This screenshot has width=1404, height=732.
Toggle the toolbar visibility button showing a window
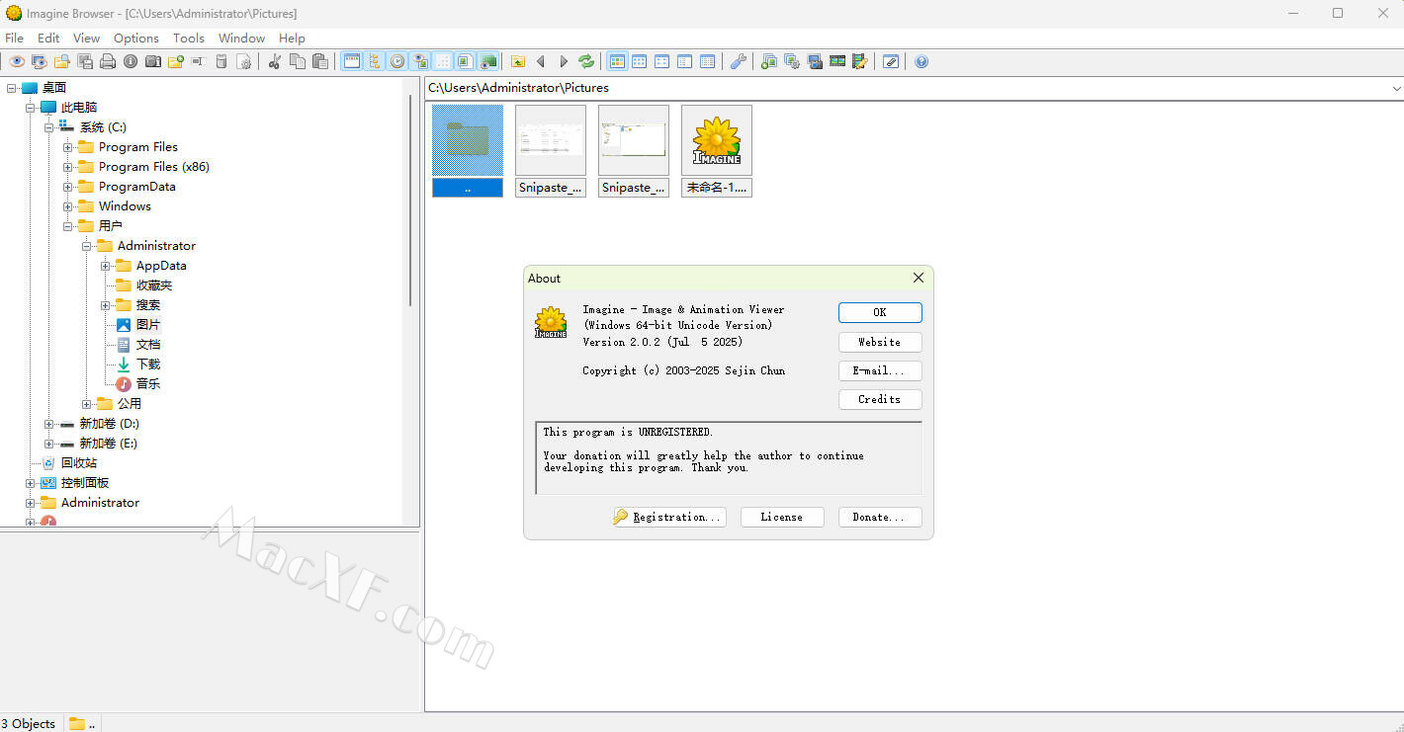[x=352, y=61]
